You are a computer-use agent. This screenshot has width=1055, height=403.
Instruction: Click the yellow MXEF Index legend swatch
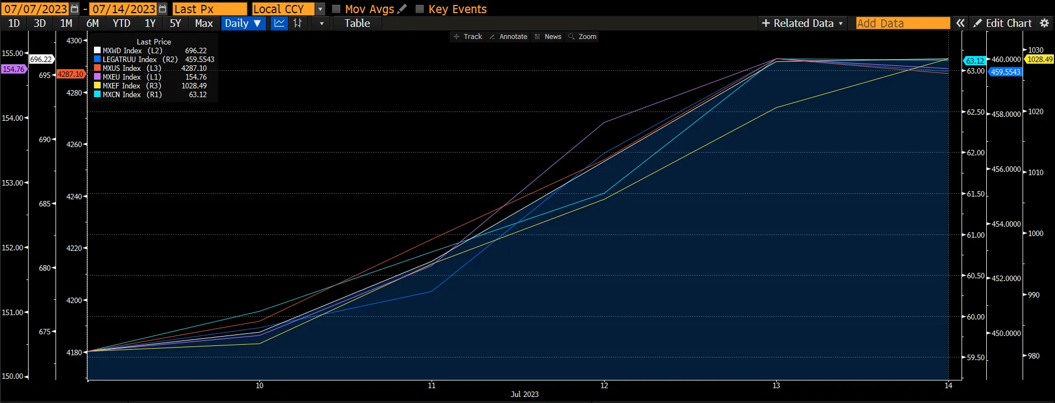coord(97,86)
